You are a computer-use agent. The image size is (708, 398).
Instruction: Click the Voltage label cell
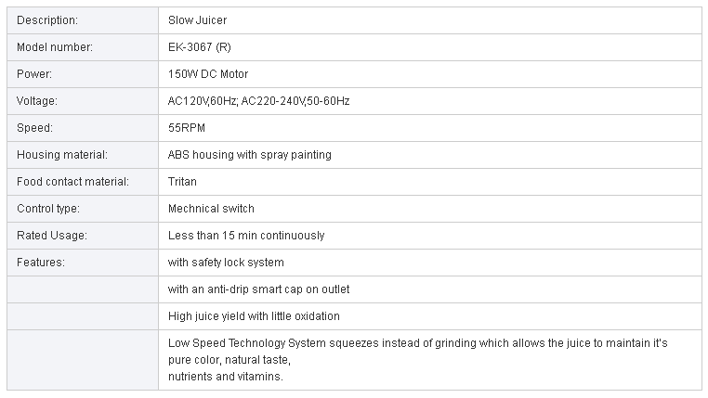pyautogui.click(x=83, y=101)
